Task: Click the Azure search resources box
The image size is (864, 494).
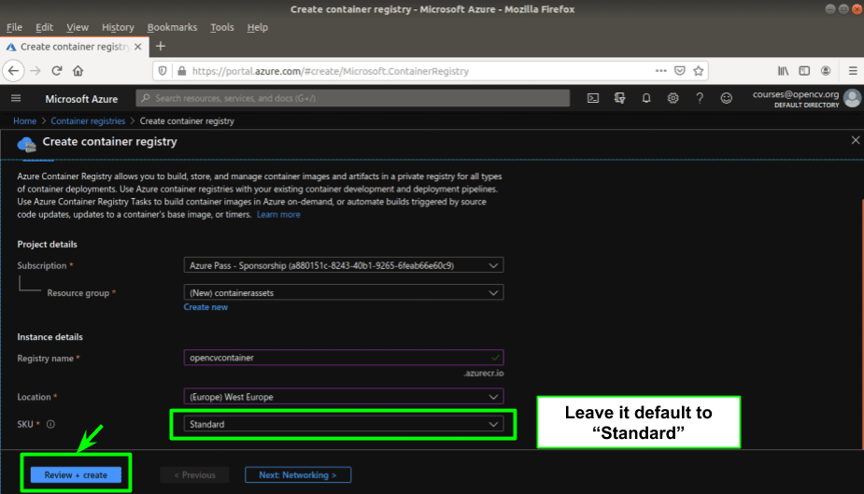Action: coord(353,98)
